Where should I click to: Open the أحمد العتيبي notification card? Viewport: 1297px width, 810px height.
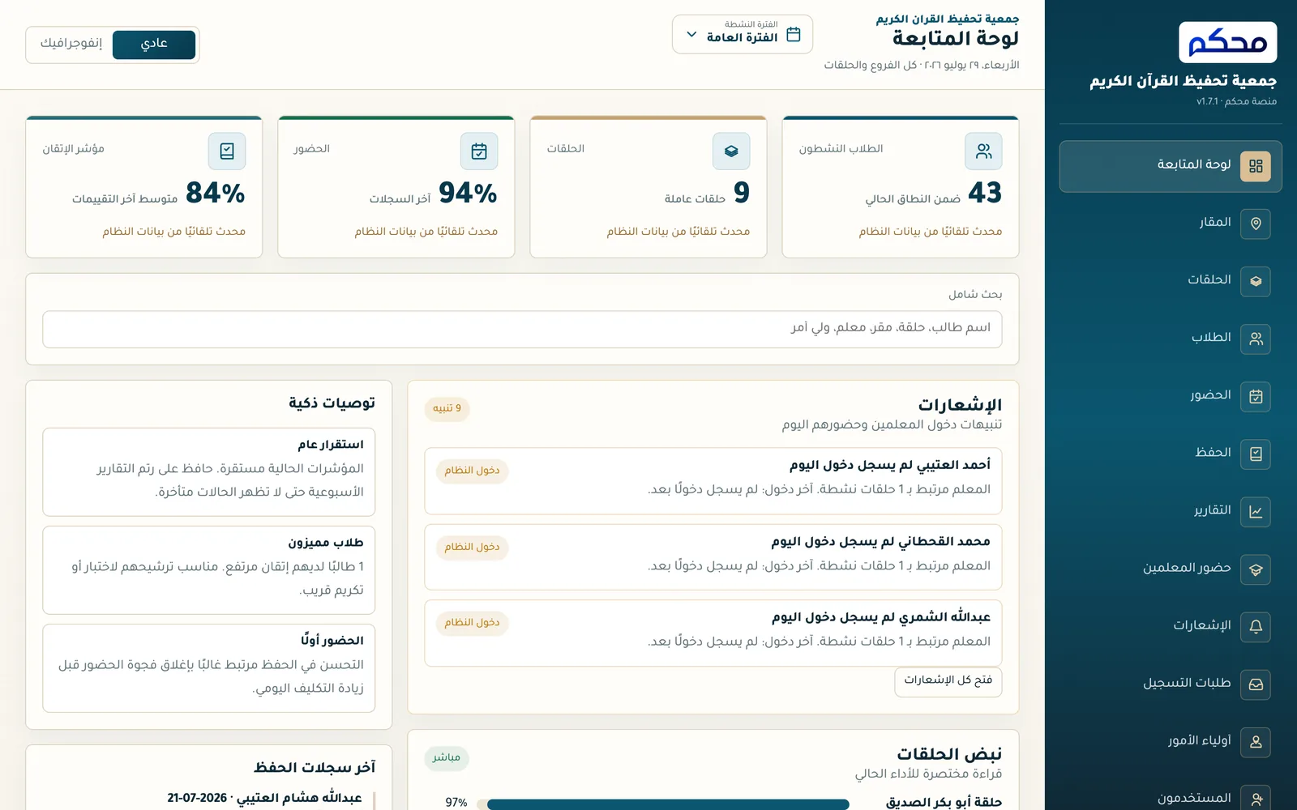point(713,481)
